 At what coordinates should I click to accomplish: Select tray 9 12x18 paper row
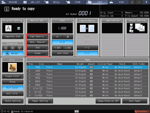tap(87, 96)
